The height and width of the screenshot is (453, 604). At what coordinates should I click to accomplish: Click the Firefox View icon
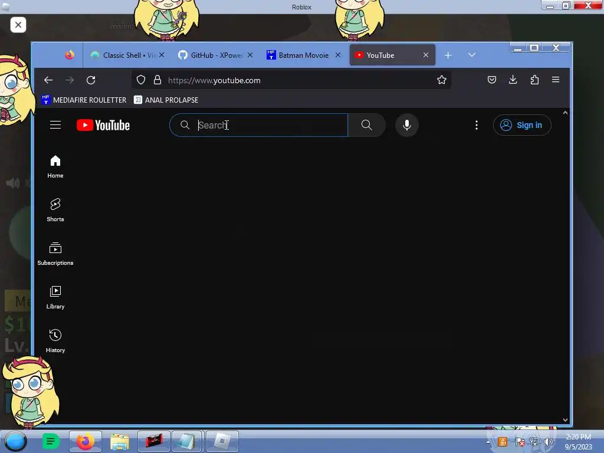point(70,55)
